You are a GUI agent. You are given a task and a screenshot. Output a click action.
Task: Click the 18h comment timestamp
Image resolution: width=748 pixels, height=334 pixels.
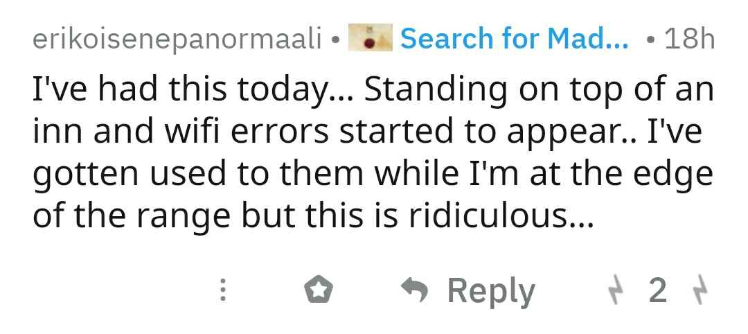(x=688, y=39)
